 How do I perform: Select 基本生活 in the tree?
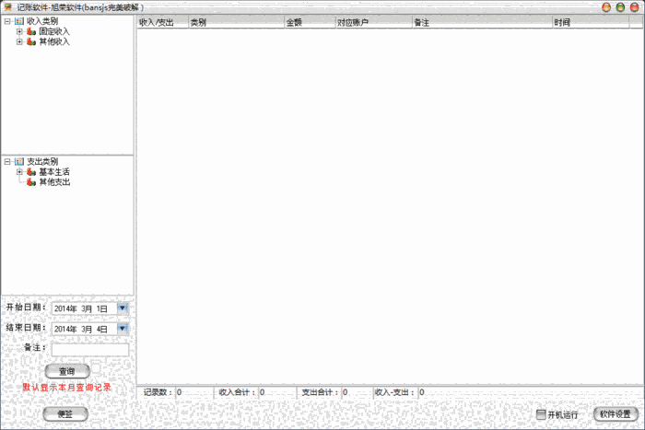coord(54,172)
